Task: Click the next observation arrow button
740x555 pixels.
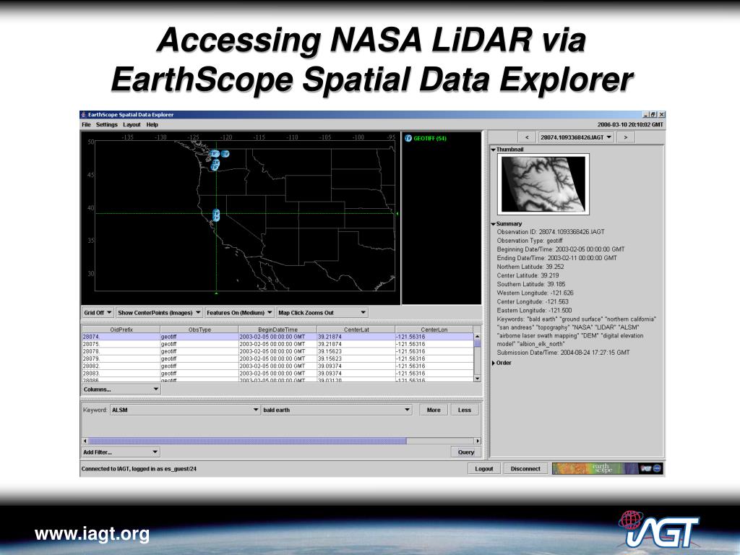Action: click(x=626, y=137)
